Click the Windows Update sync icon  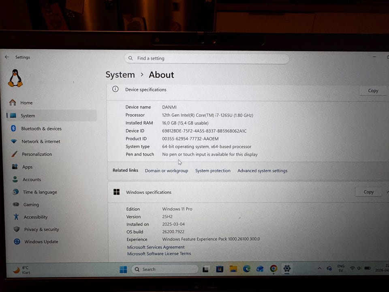[x=17, y=241]
